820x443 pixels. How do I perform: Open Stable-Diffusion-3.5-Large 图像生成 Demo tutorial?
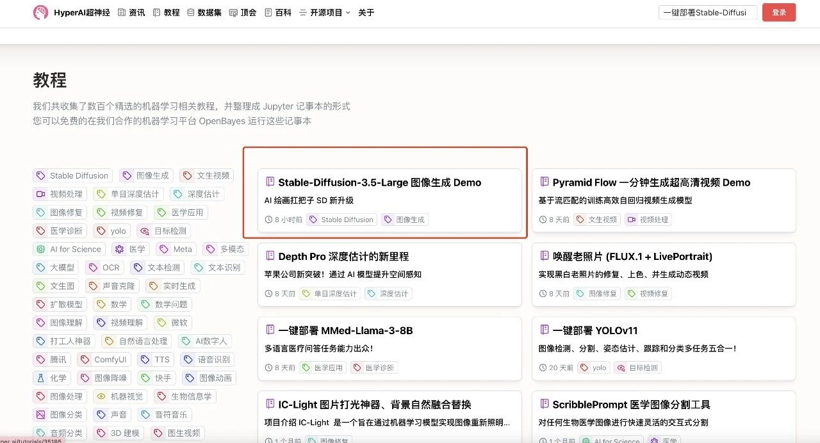(x=379, y=182)
